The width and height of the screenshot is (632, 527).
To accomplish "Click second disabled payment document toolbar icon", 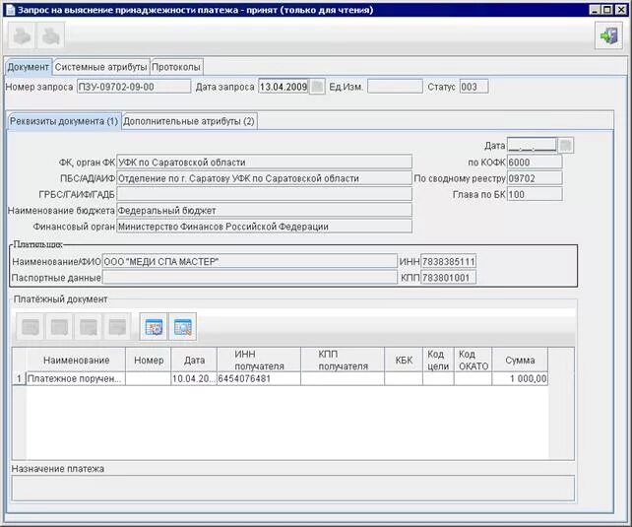I will point(60,327).
